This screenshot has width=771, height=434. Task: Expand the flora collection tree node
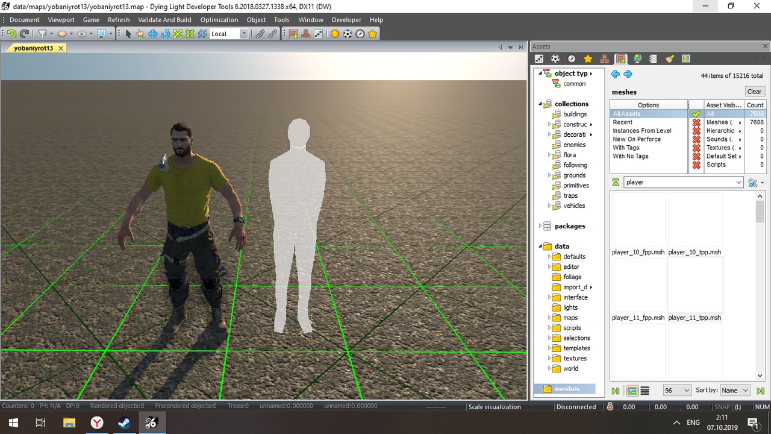(x=549, y=155)
